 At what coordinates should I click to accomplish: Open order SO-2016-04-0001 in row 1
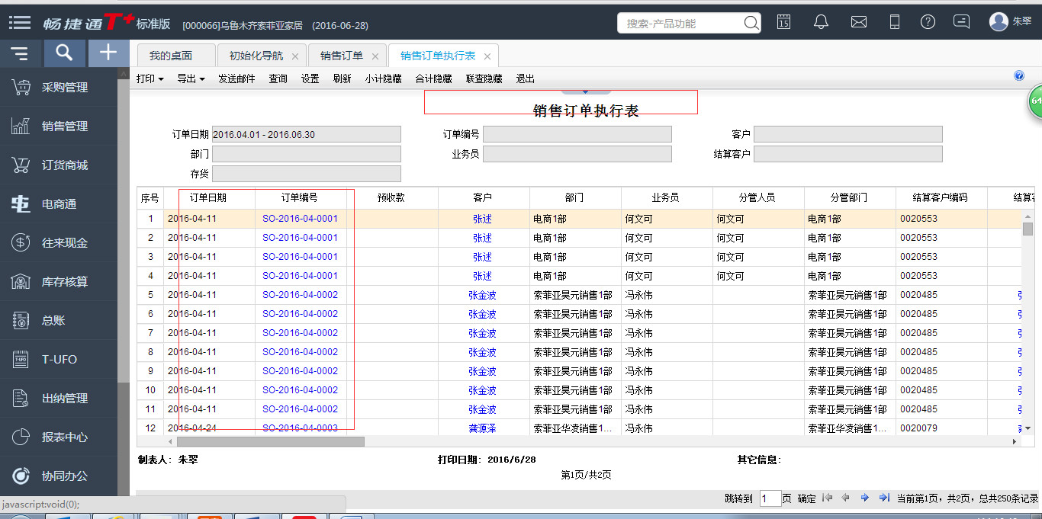point(300,219)
